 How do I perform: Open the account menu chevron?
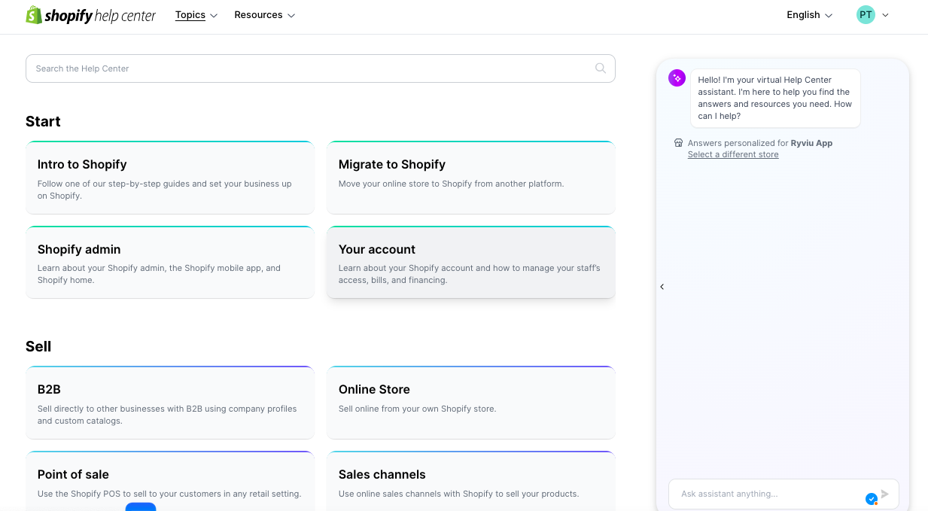[x=885, y=15]
